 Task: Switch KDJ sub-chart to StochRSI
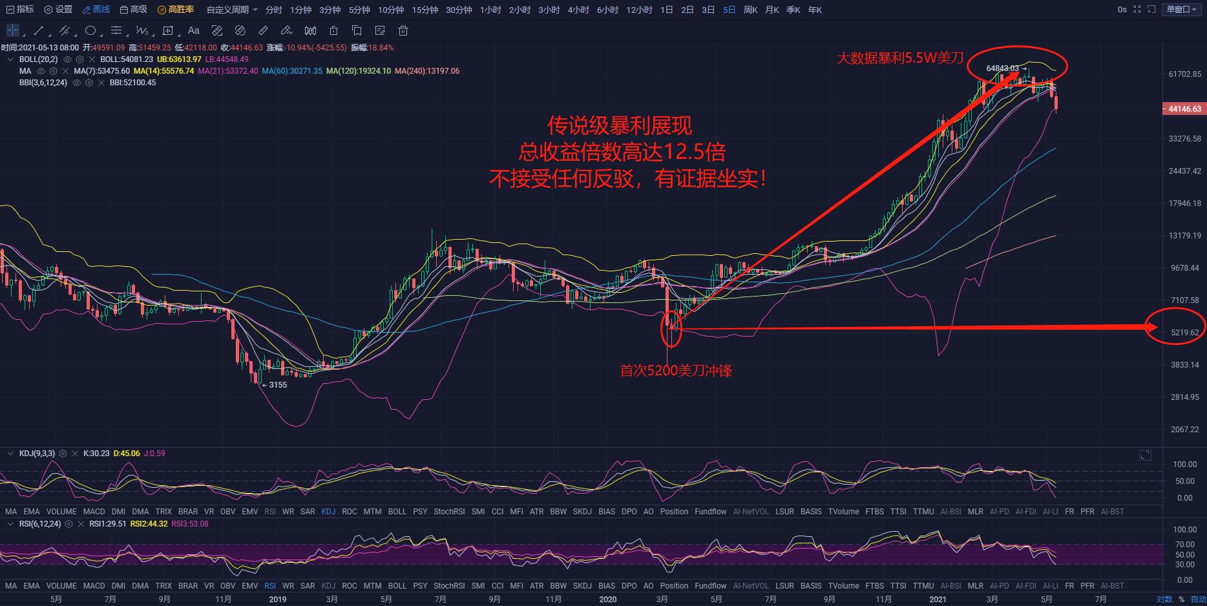(449, 512)
